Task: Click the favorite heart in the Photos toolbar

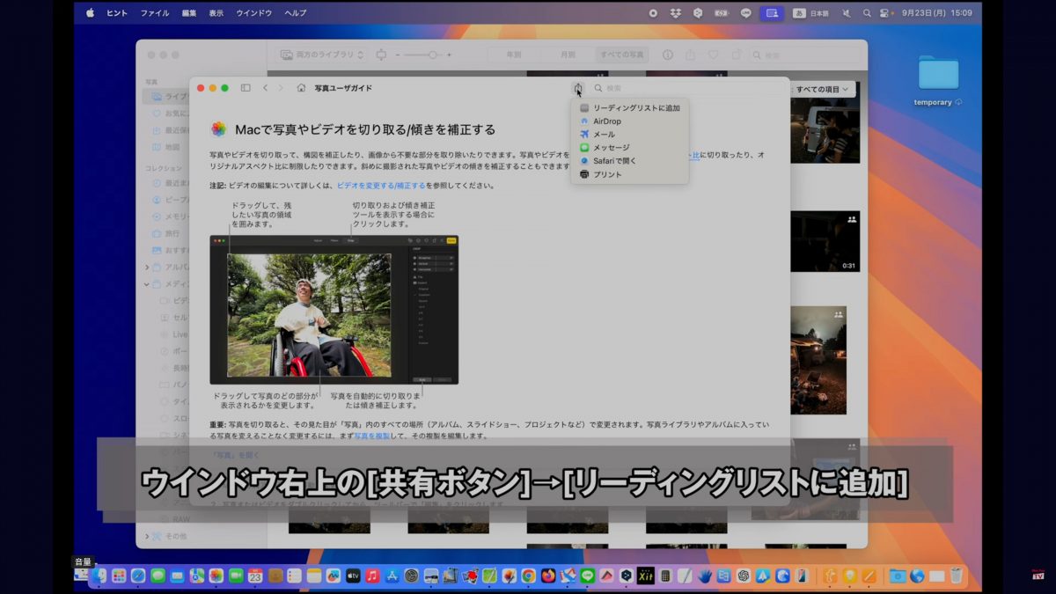Action: [x=712, y=55]
